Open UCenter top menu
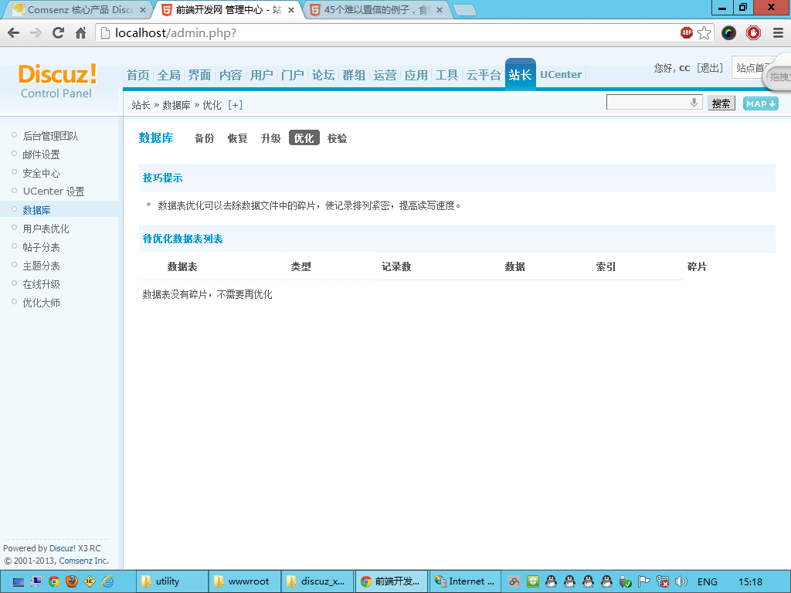Viewport: 791px width, 593px height. 561,75
